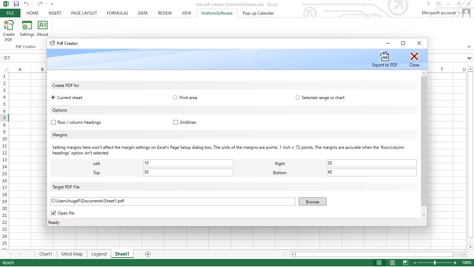
Task: Click the red X Close icon in Pdf Creator
Action: [414, 59]
